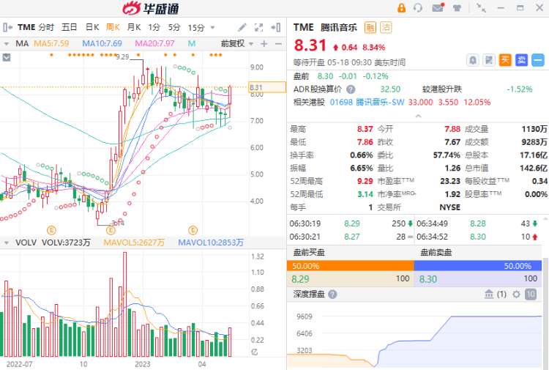Set price alert bell icon
The width and height of the screenshot is (549, 370).
[x=473, y=60]
